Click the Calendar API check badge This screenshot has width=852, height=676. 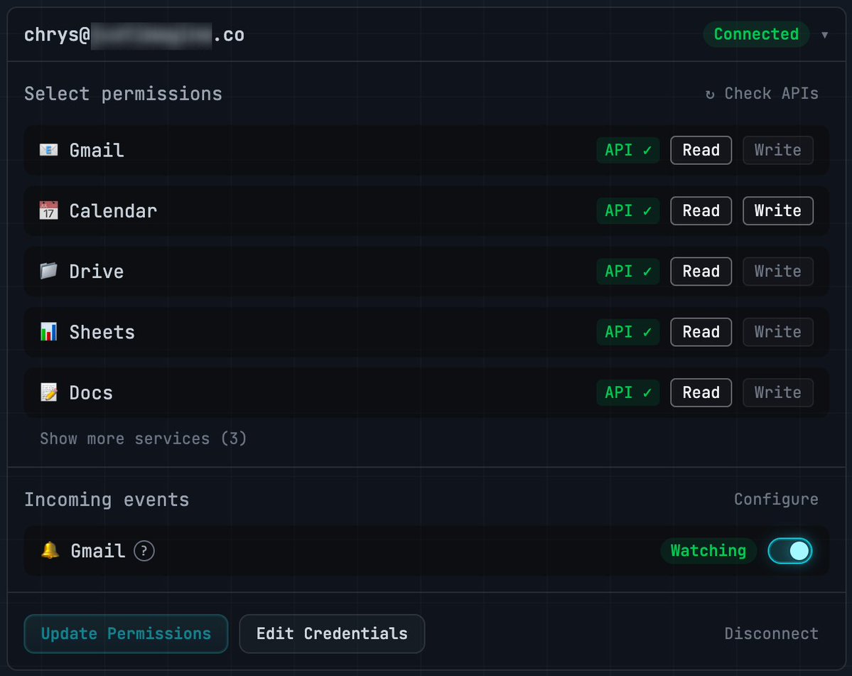[628, 210]
